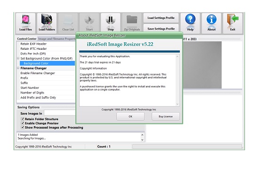
Task: Click OK in the About dialog
Action: [x=130, y=116]
